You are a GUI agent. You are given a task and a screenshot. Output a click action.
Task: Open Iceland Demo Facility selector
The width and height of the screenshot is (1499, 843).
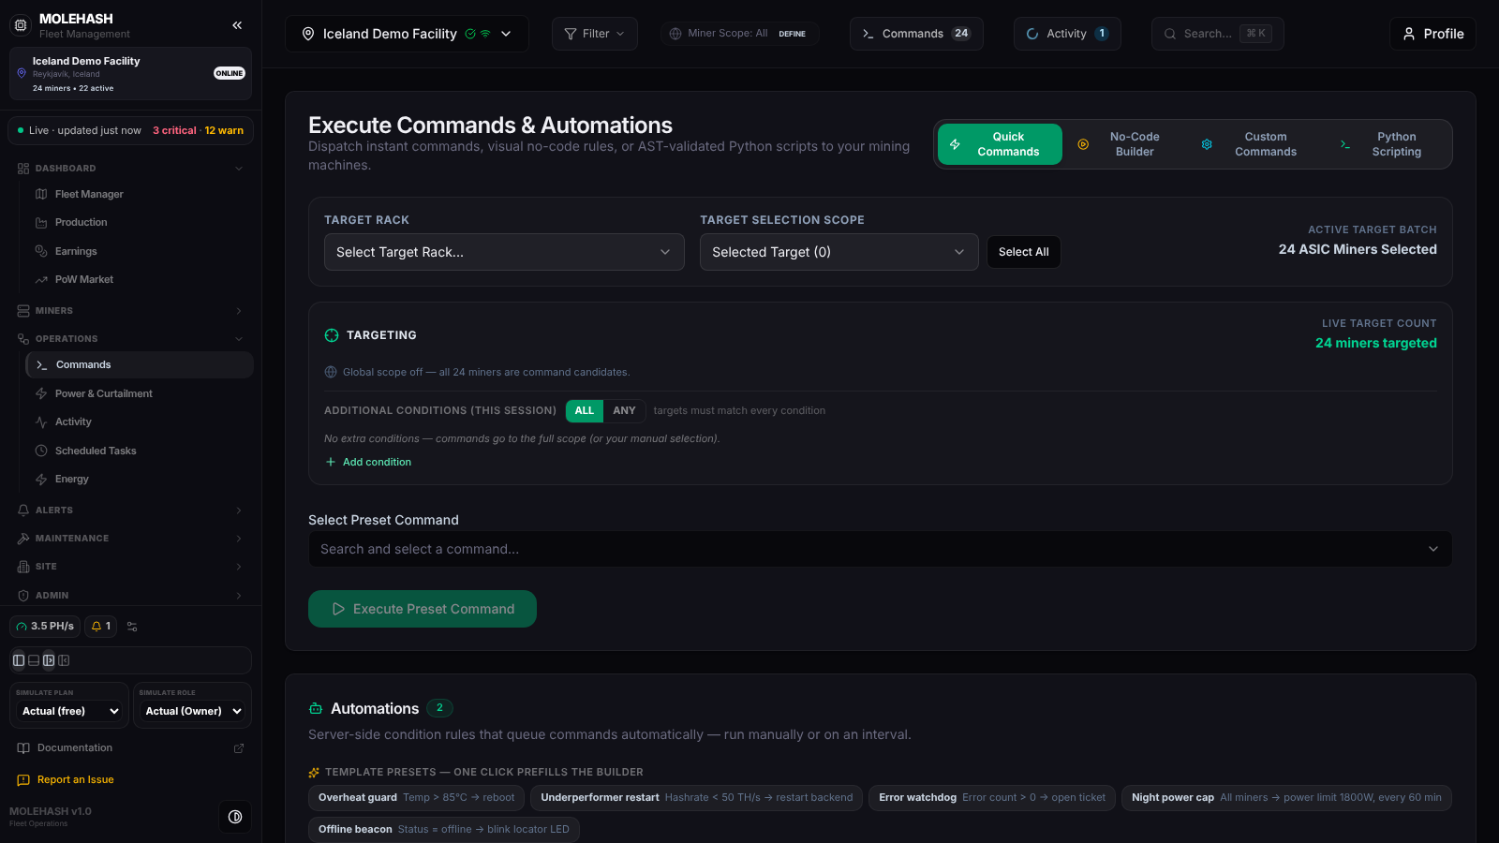pyautogui.click(x=407, y=34)
